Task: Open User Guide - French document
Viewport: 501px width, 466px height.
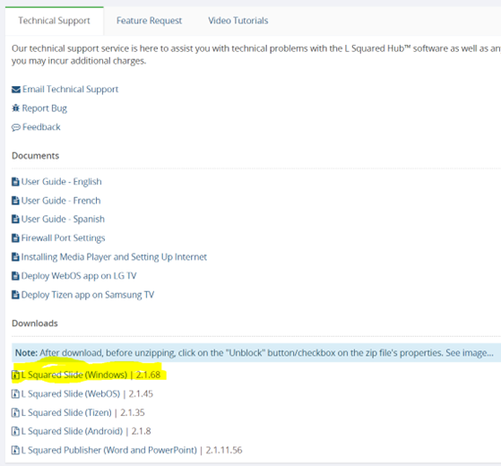Action: click(x=61, y=201)
